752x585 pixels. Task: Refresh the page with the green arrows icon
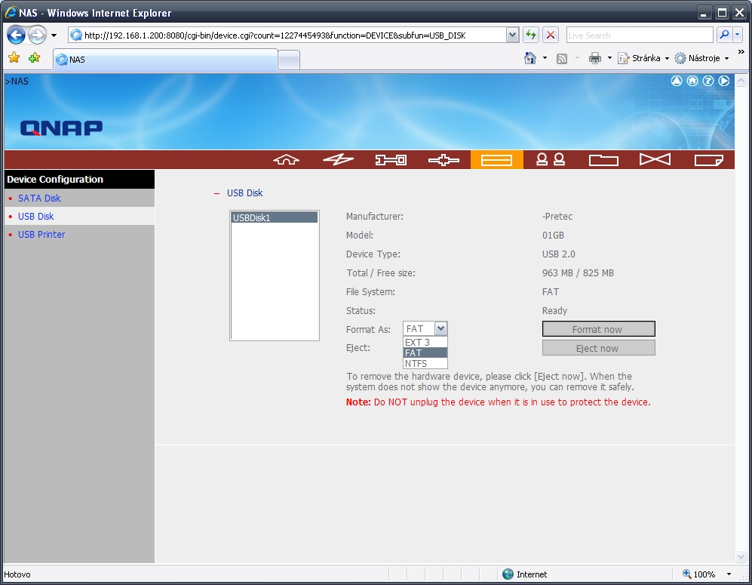(x=530, y=35)
